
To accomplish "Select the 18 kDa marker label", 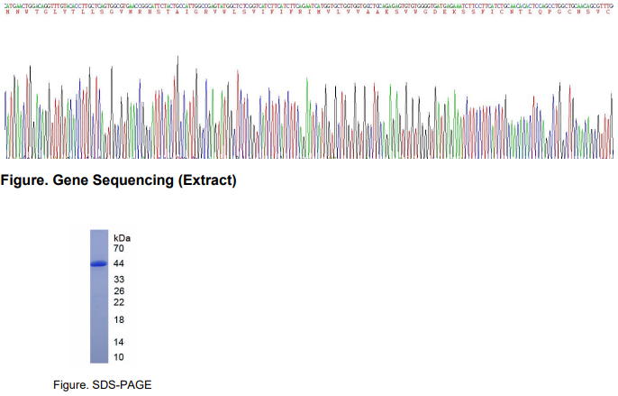I will tap(119, 320).
